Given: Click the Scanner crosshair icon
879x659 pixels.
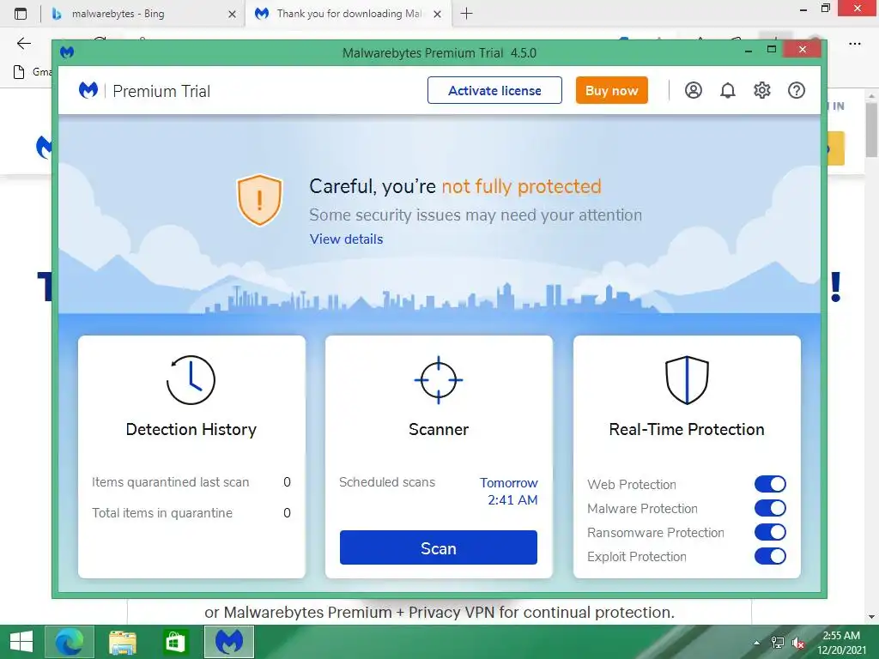Looking at the screenshot, I should coord(439,380).
